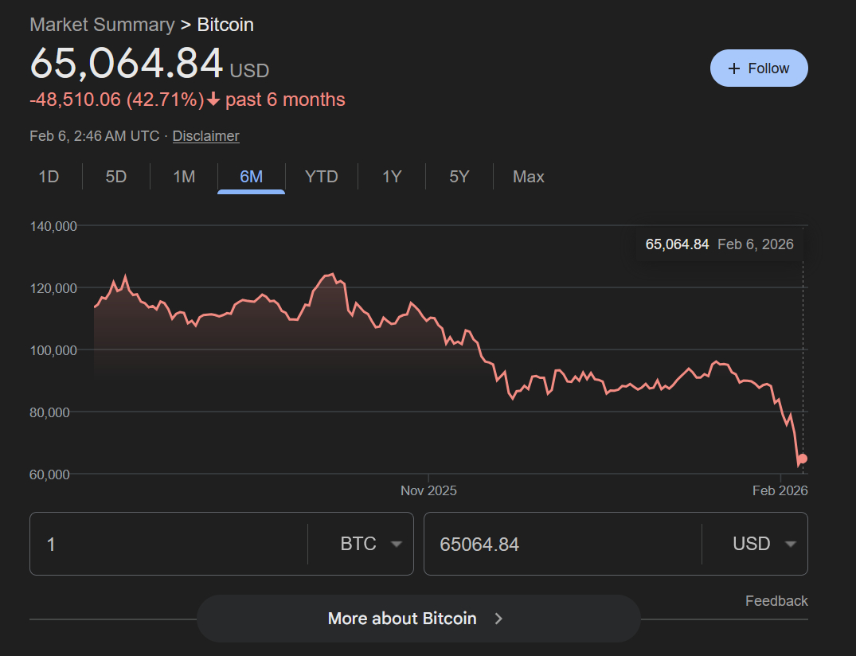Select the 1D time range tab
Image resolution: width=856 pixels, height=656 pixels.
point(49,177)
